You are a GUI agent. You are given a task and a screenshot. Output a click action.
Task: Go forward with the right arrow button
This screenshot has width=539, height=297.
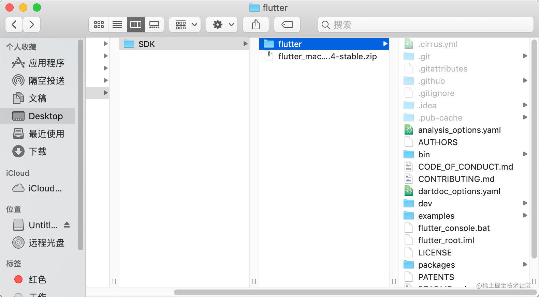32,25
